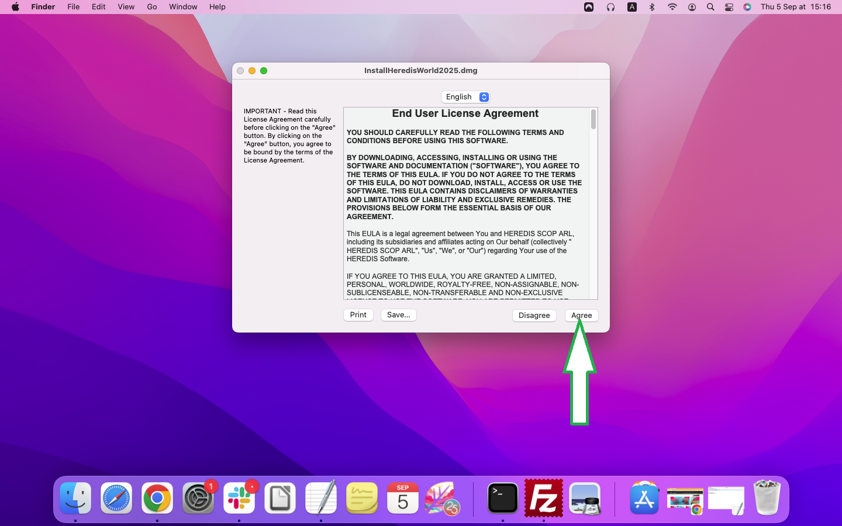
Task: Open App Store from the Dock
Action: tap(644, 499)
